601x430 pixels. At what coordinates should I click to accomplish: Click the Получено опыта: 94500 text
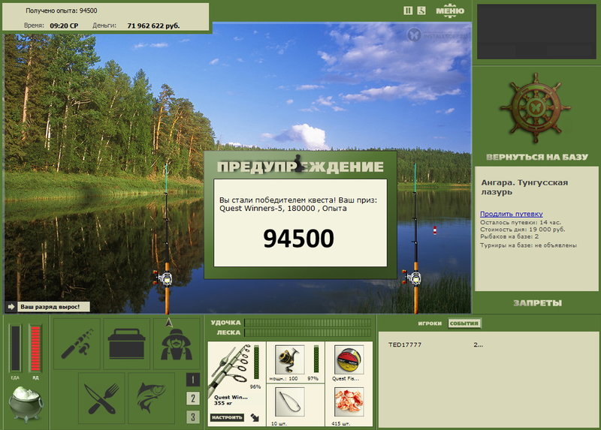(62, 11)
